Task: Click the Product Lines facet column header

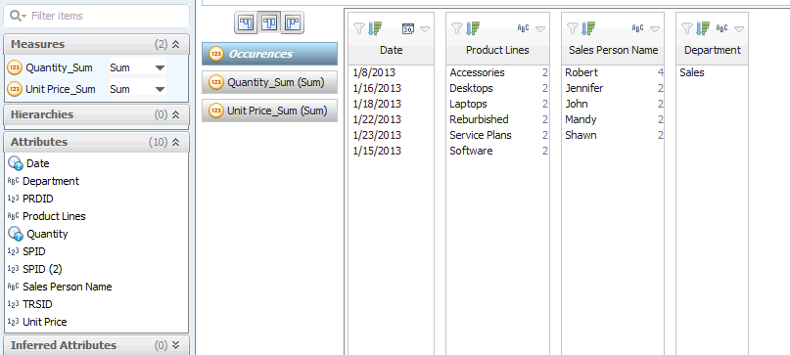Action: 497,50
